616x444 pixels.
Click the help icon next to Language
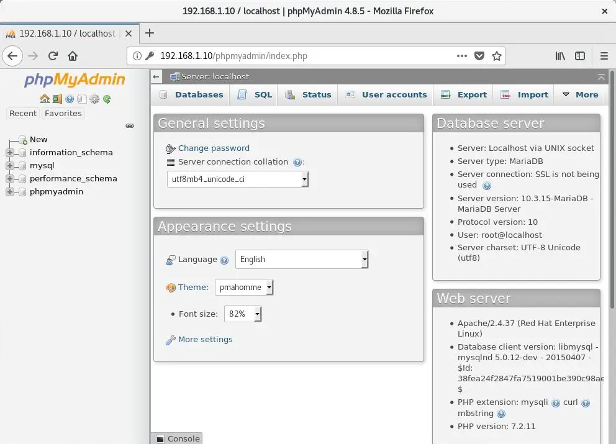tap(224, 260)
